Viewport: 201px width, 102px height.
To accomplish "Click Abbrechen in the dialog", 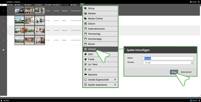I will [x=186, y=72].
